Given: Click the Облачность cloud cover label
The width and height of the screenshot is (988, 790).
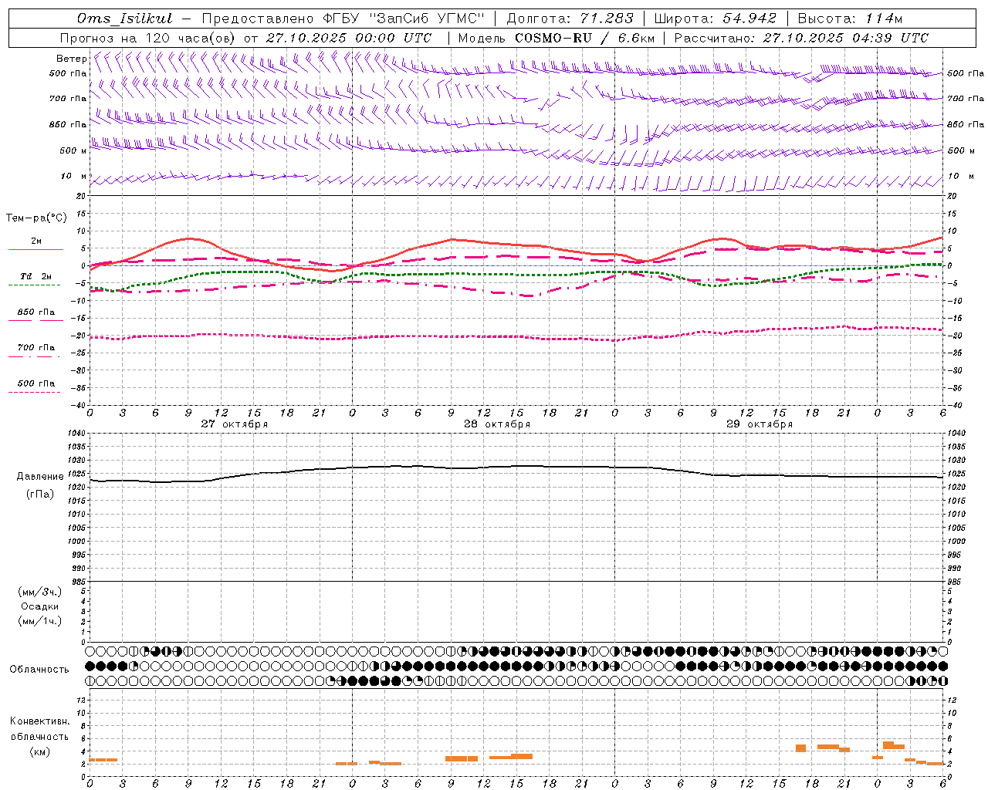Looking at the screenshot, I should (39, 669).
